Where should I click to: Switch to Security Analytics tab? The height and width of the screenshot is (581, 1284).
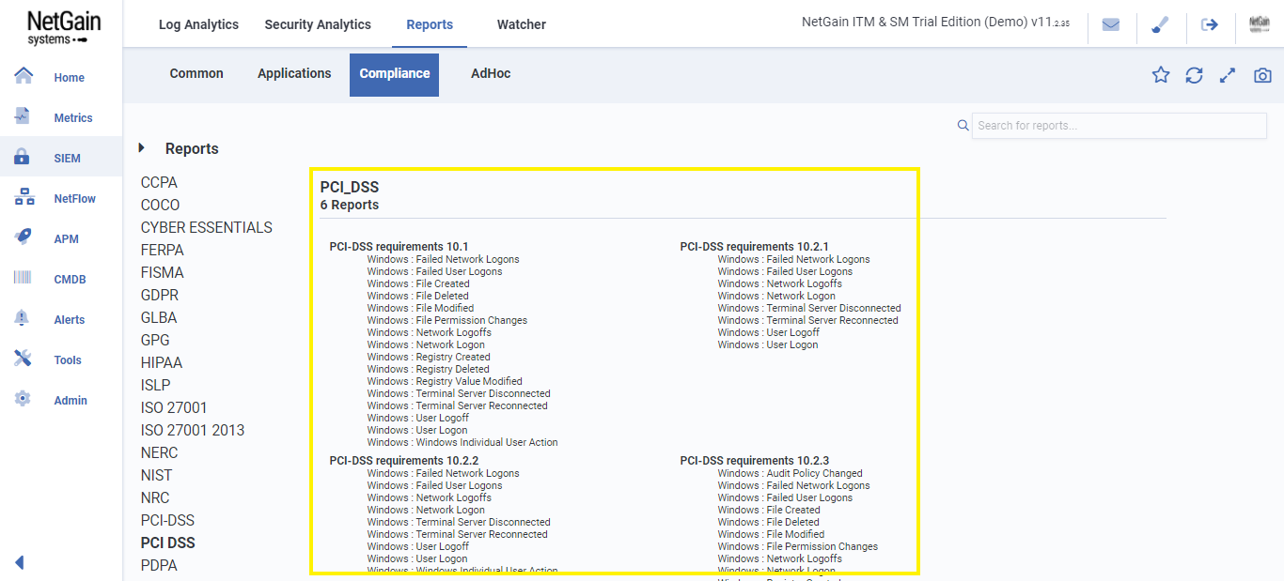(318, 24)
